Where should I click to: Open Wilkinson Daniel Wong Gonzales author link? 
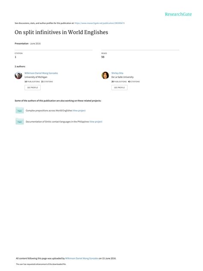(x=41, y=73)
